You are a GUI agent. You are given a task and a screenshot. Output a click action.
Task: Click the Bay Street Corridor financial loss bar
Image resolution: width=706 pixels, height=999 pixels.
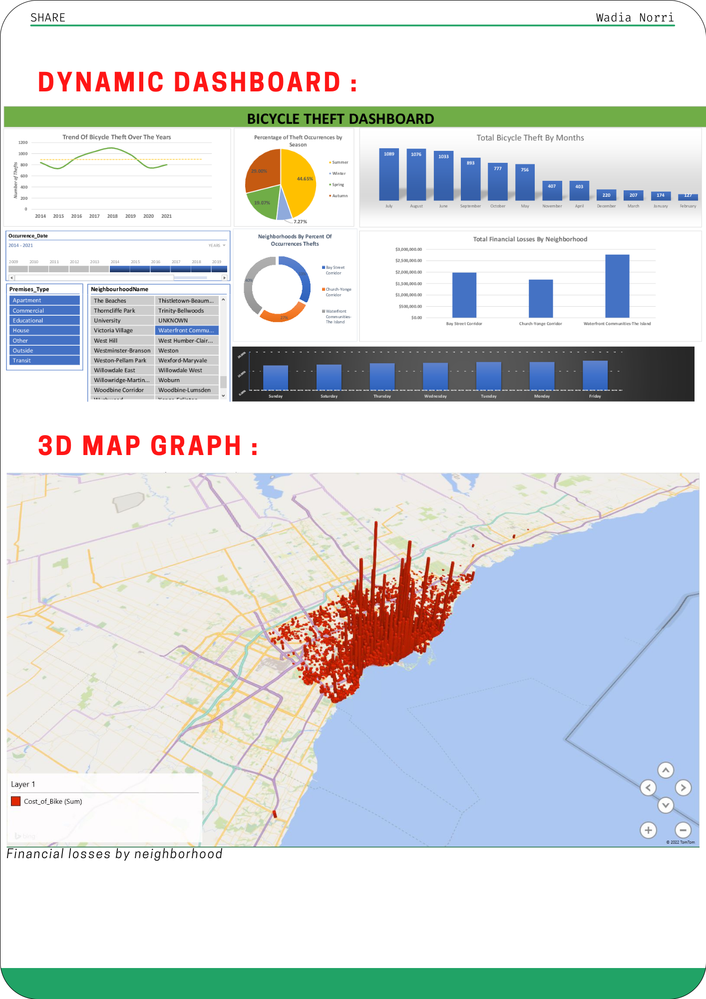coord(464,295)
